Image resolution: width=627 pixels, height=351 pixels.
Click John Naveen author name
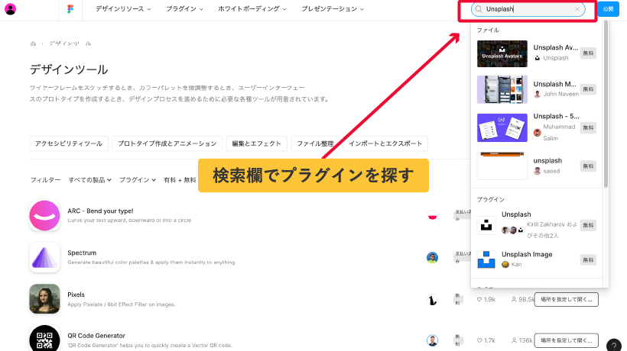[560, 94]
